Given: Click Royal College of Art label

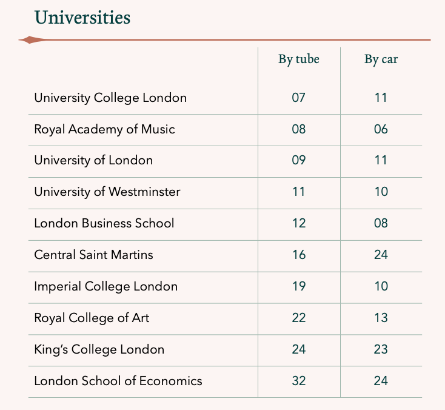Looking at the screenshot, I should click(92, 318).
